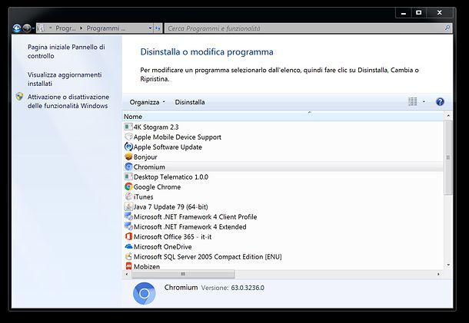469x323 pixels.
Task: Click the Mobizen icon
Action: point(128,266)
